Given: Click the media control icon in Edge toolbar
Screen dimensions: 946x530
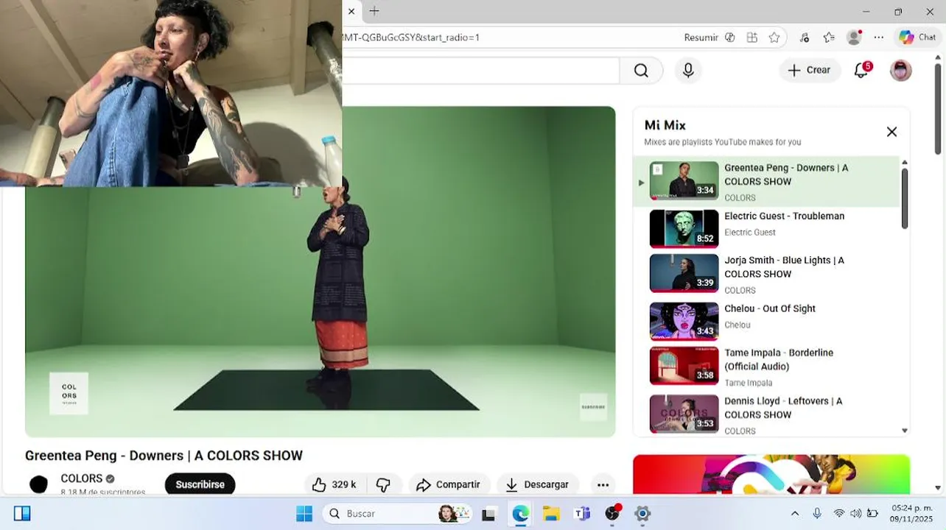Looking at the screenshot, I should (805, 38).
